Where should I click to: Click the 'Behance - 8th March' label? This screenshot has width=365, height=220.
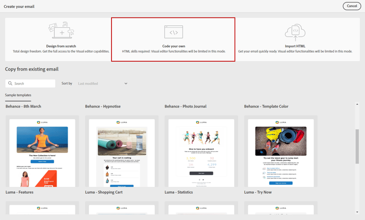click(23, 107)
